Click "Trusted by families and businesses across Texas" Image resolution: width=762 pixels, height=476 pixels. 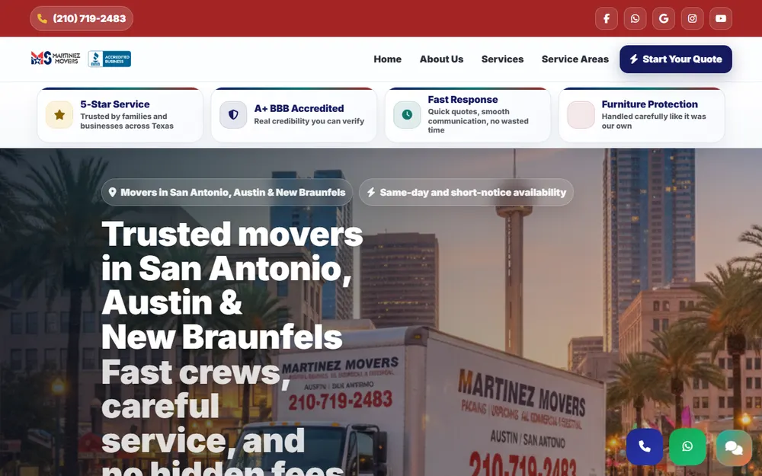click(126, 121)
